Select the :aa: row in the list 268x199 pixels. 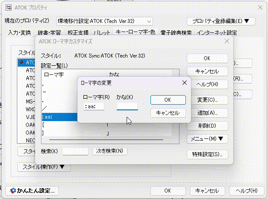coord(60,117)
